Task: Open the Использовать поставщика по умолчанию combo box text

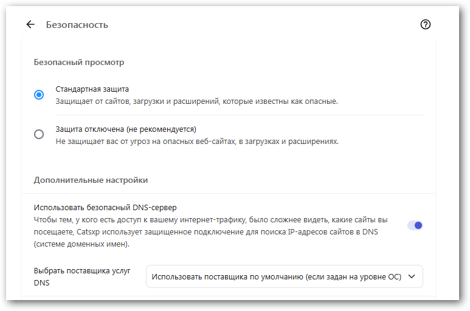Action: 276,276
